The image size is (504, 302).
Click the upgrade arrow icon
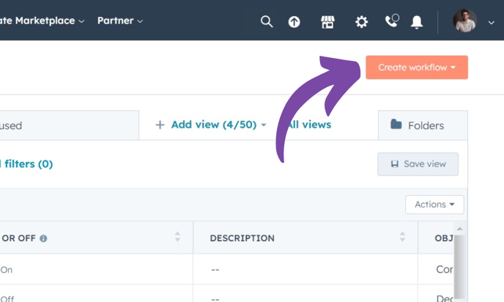(x=294, y=22)
